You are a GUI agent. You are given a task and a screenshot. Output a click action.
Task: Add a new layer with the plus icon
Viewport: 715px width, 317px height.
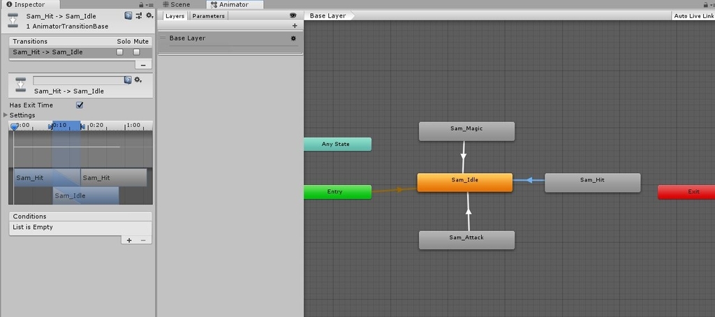[295, 26]
